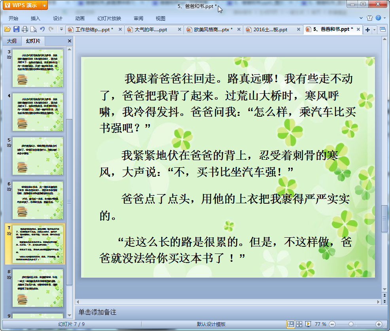Select slide 6 thumbnail
The image size is (390, 331).
pos(38,200)
